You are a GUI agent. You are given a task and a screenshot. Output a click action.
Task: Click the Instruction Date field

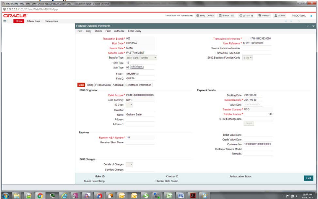coord(253,100)
